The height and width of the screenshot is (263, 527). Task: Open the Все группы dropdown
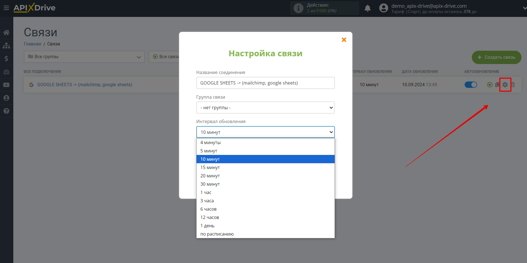coord(84,57)
